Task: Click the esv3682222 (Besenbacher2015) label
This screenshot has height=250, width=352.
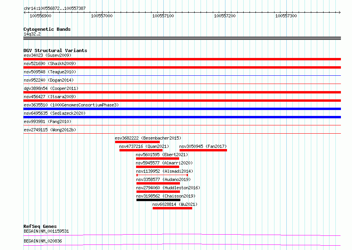Action: (148, 138)
